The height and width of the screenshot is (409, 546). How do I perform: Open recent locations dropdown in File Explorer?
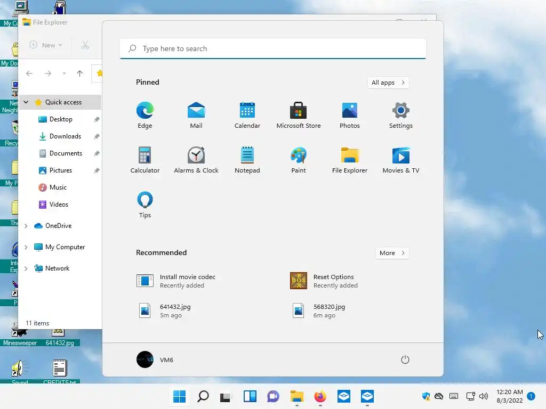[x=64, y=73]
